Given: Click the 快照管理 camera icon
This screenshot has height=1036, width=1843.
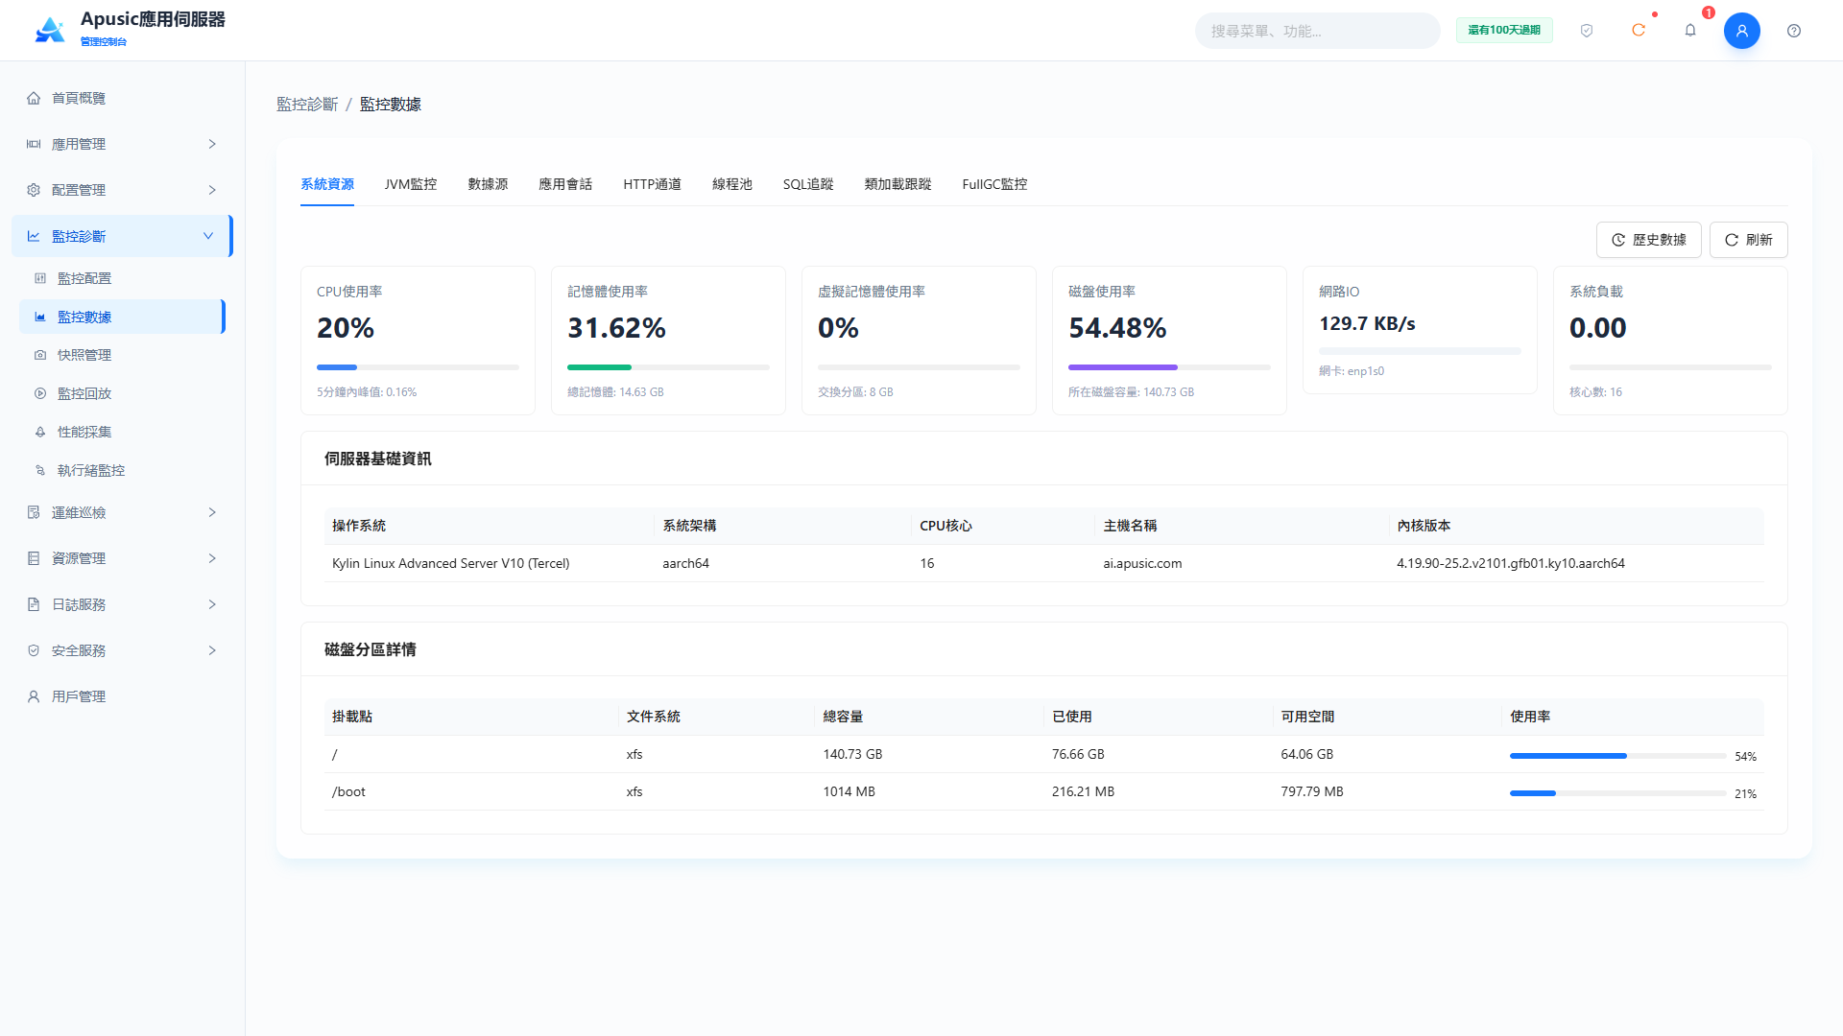Looking at the screenshot, I should click(x=40, y=355).
